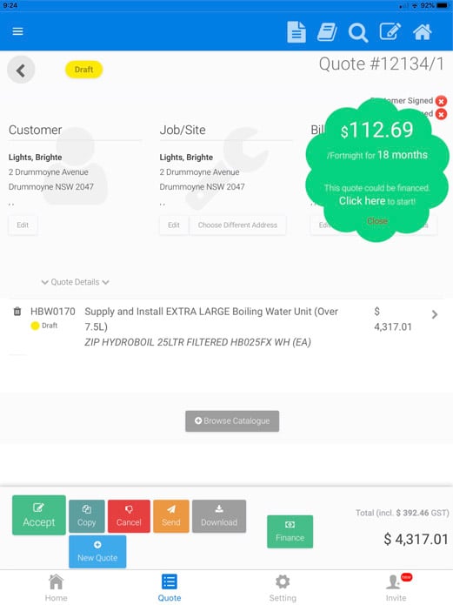Click the Browse Catalogue button
The width and height of the screenshot is (453, 605).
point(232,421)
